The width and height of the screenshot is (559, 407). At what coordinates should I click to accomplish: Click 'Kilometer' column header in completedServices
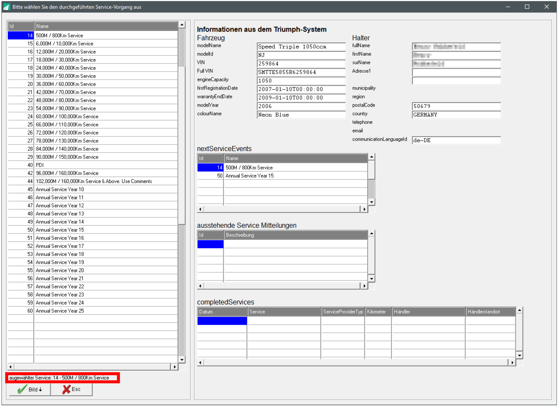pos(378,312)
